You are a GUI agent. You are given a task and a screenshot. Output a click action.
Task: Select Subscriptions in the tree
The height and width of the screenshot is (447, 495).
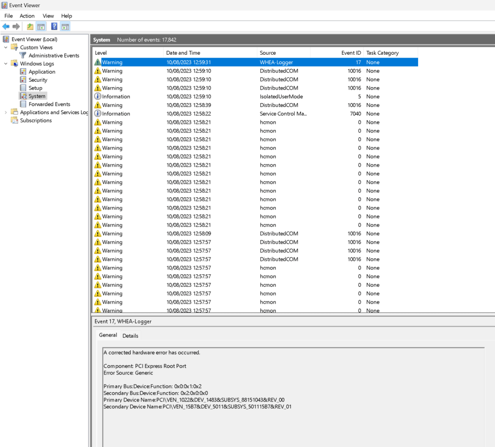tap(36, 120)
